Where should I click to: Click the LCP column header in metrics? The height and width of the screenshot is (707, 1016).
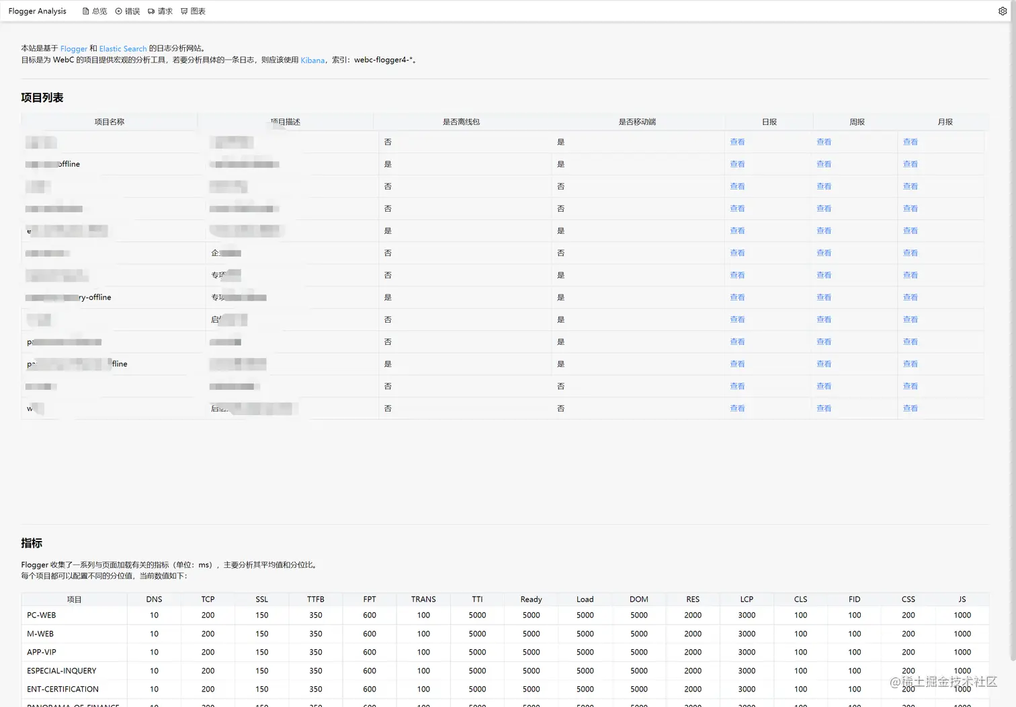point(747,599)
